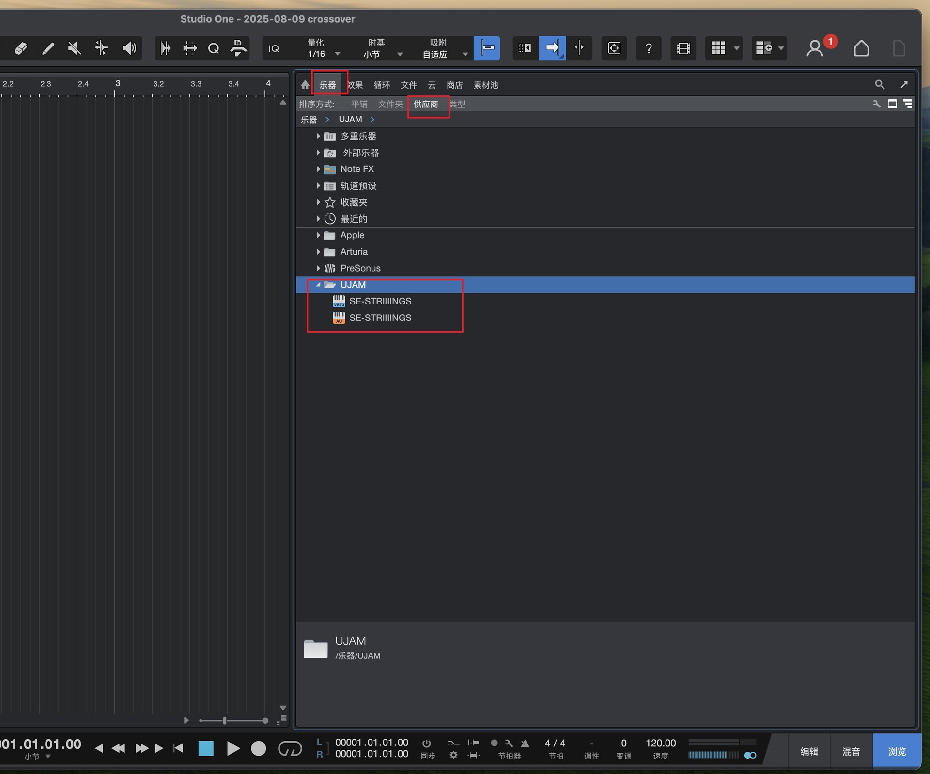Toggle the highlighted autoscroll arrow button
The height and width of the screenshot is (774, 930).
coord(552,48)
